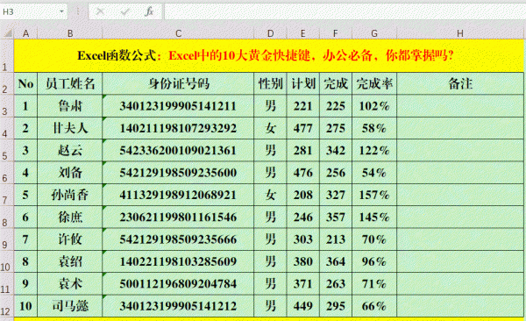Select column A header

pyautogui.click(x=25, y=33)
